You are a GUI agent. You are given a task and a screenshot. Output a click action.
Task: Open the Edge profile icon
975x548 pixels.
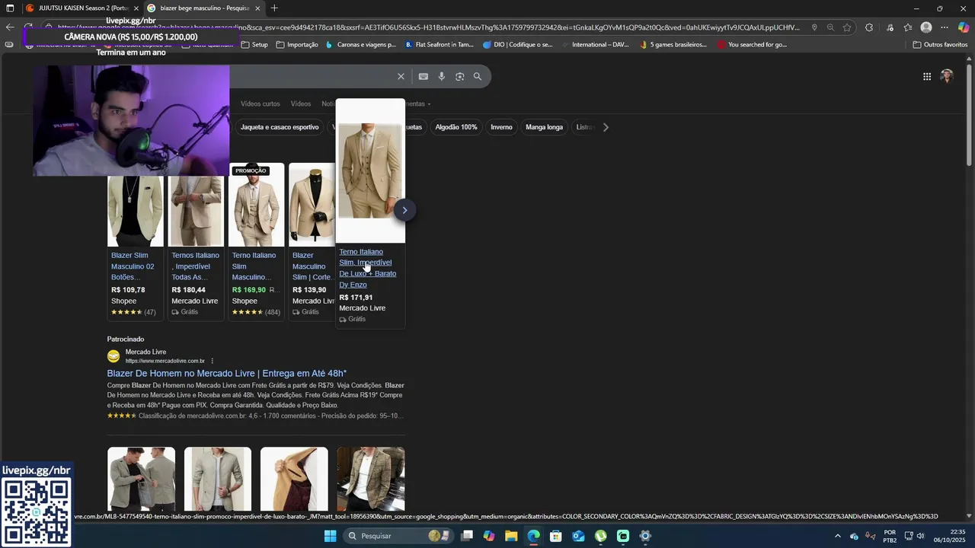(x=926, y=27)
